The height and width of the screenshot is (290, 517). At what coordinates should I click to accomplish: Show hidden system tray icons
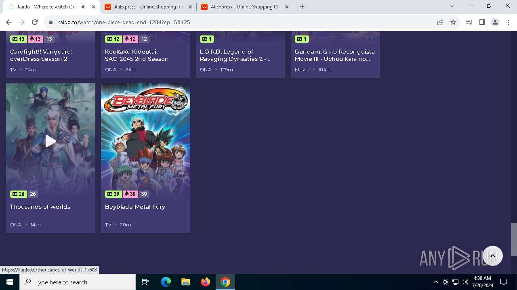(x=435, y=282)
